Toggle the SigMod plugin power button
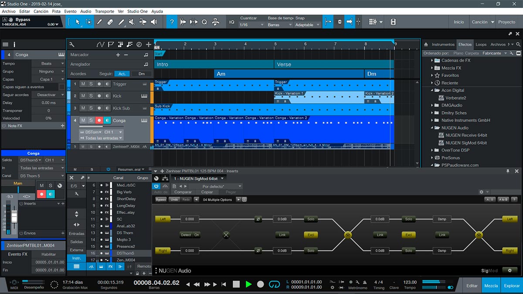The width and height of the screenshot is (523, 294). coord(156,186)
